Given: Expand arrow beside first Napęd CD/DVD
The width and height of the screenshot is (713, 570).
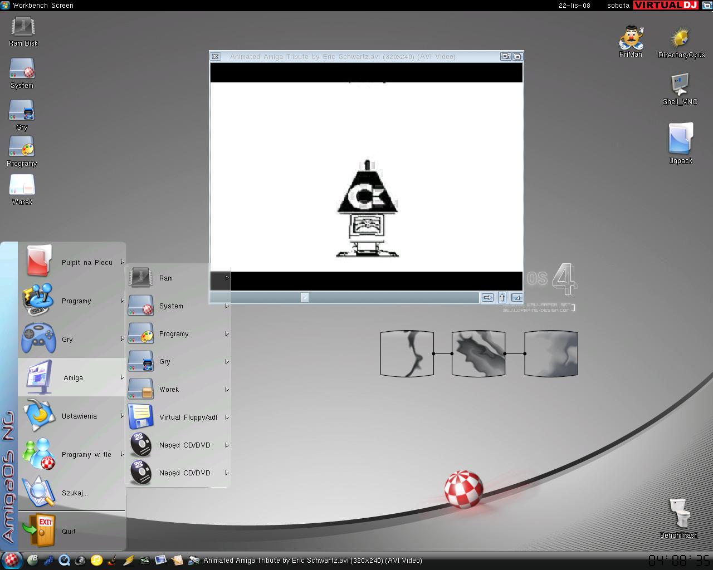Looking at the screenshot, I should point(227,445).
